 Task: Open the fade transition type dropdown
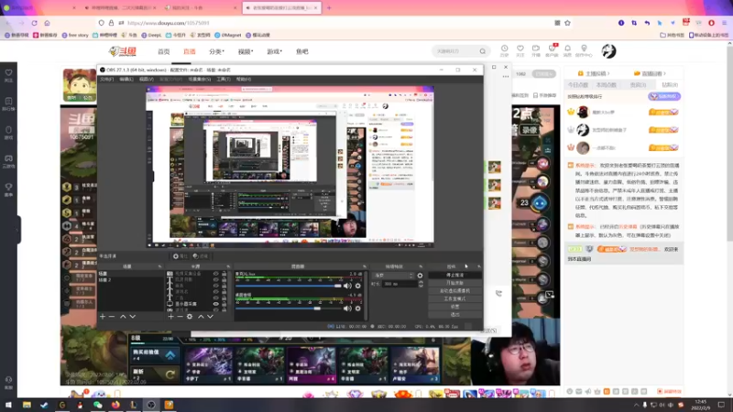click(393, 276)
